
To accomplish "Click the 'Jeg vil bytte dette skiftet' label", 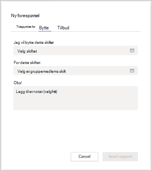I will pos(33,43).
